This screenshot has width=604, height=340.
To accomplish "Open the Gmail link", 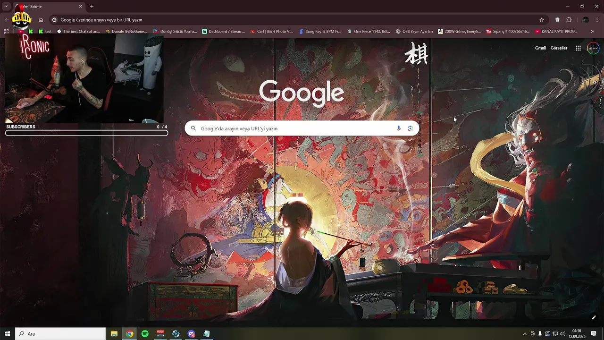I will pos(540,48).
